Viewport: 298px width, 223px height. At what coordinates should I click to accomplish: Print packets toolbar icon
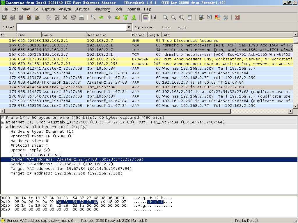point(81,18)
